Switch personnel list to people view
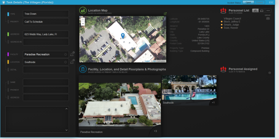 (255, 11)
